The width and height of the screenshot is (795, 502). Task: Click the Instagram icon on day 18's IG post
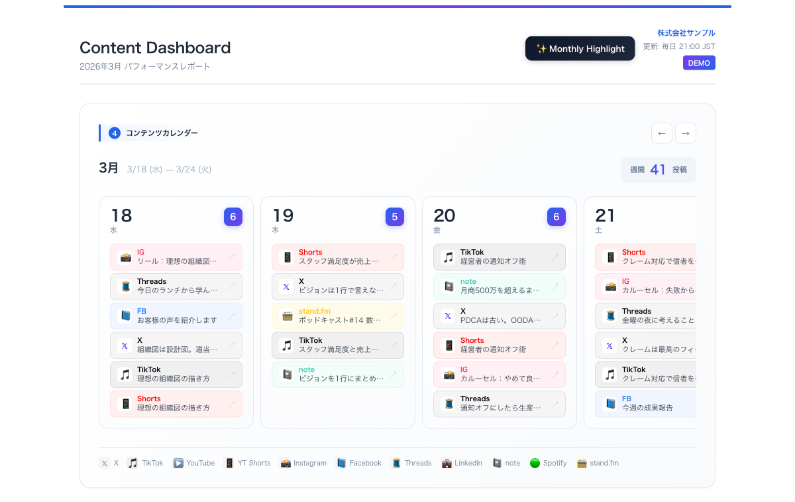click(x=125, y=257)
